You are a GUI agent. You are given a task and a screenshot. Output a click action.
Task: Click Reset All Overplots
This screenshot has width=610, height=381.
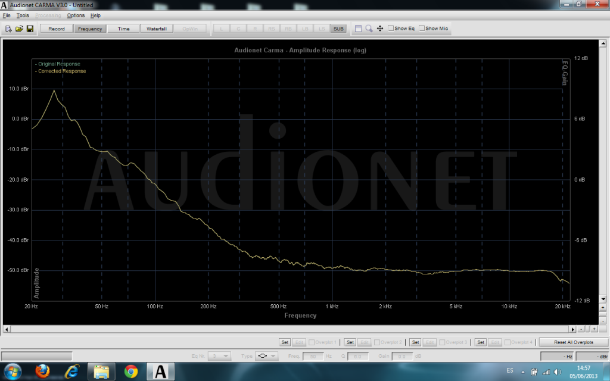(x=574, y=342)
